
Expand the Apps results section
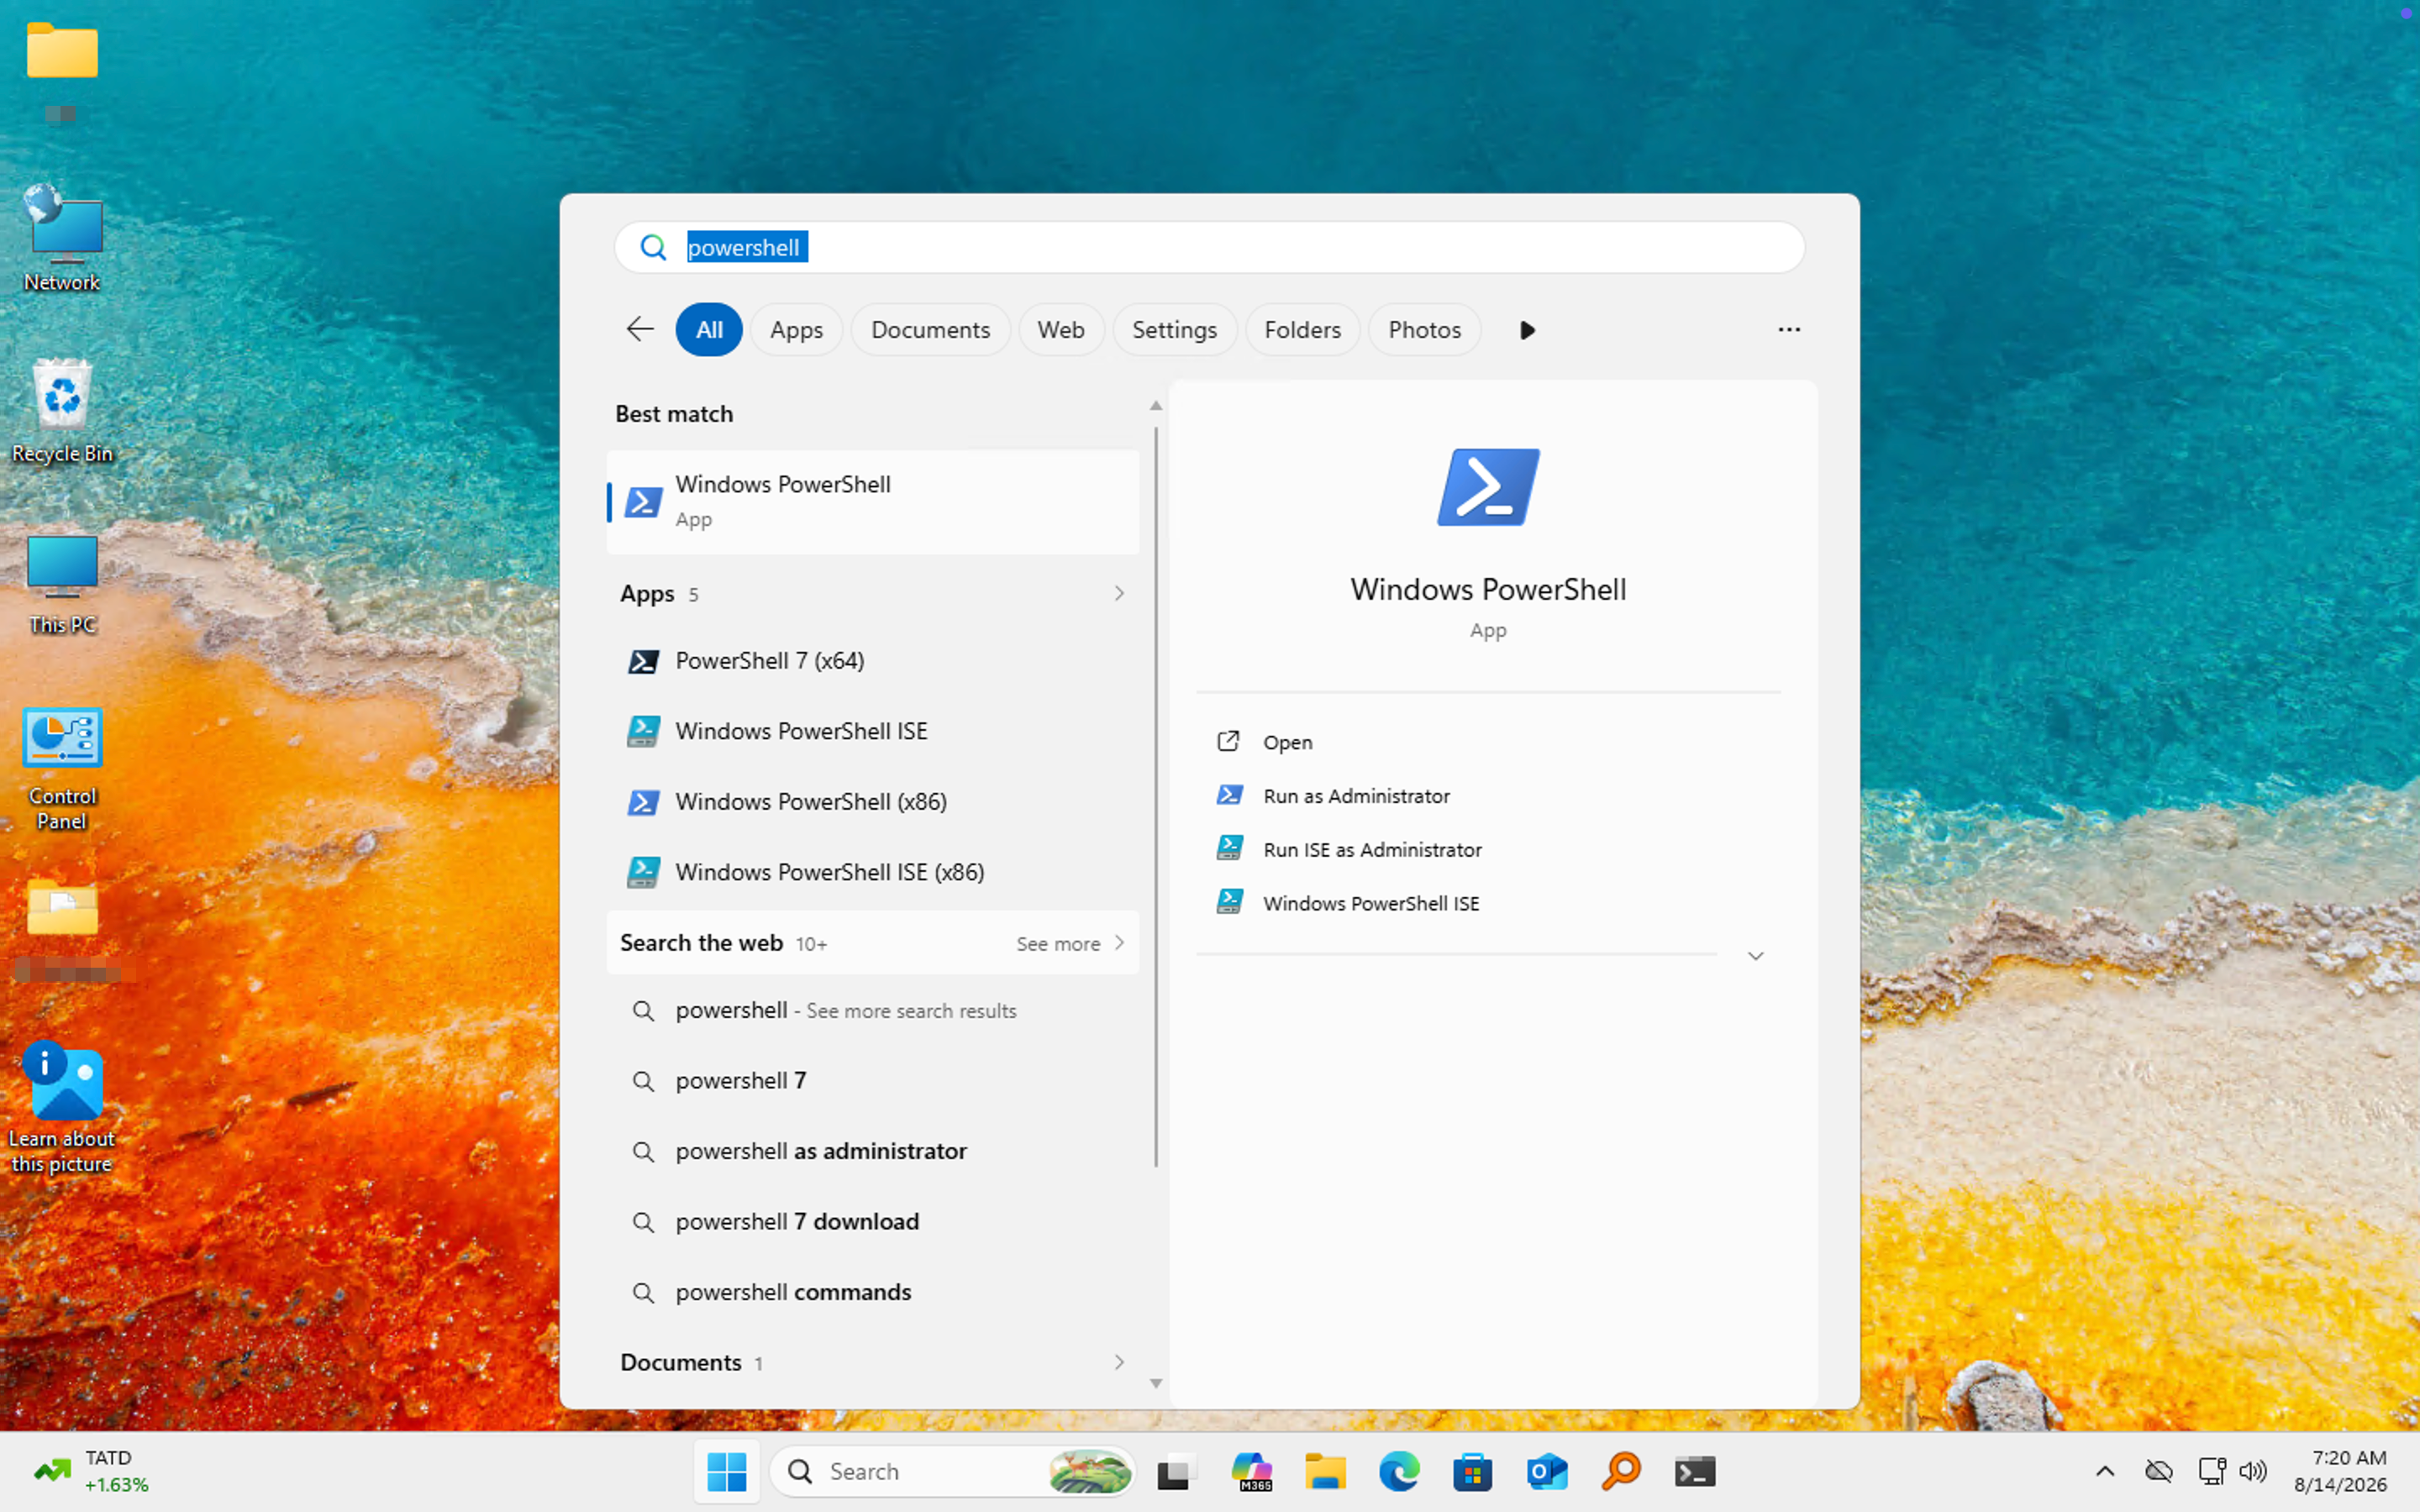(872, 593)
